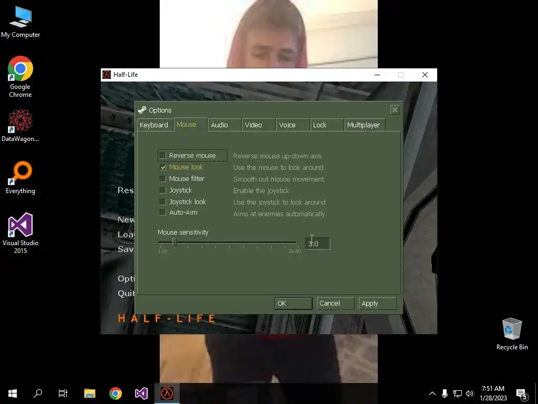Enable the Joystick look checkbox
The height and width of the screenshot is (404, 538).
163,201
